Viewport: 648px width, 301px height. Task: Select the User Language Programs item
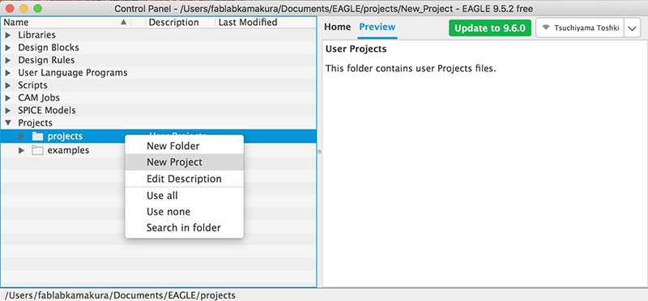point(73,73)
